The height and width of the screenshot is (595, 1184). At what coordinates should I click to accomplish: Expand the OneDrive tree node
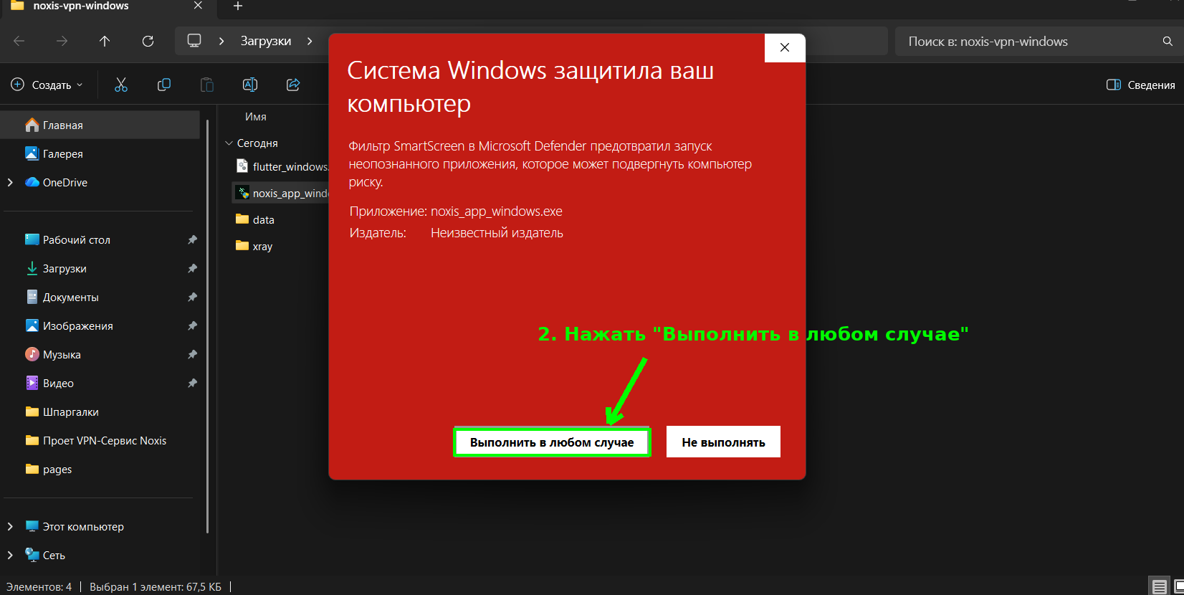[10, 182]
